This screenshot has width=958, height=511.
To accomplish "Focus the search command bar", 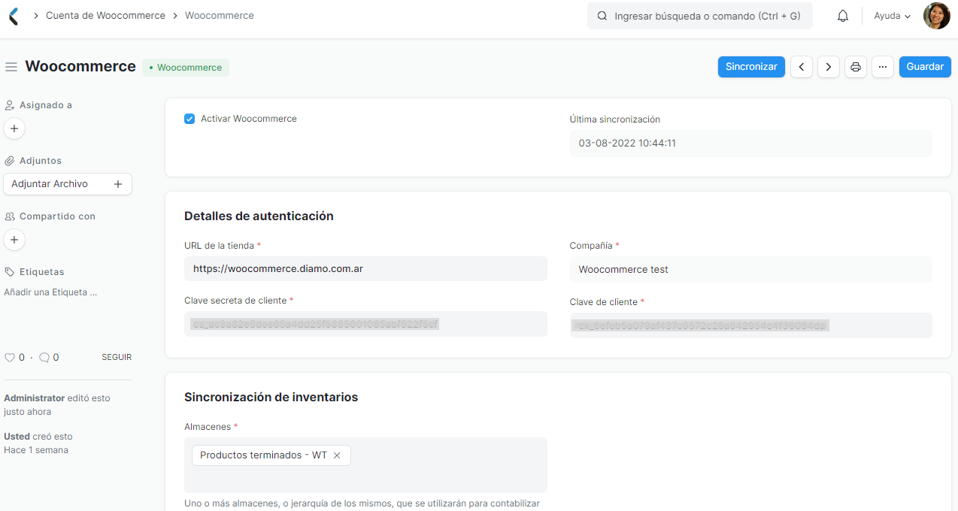I will point(700,16).
